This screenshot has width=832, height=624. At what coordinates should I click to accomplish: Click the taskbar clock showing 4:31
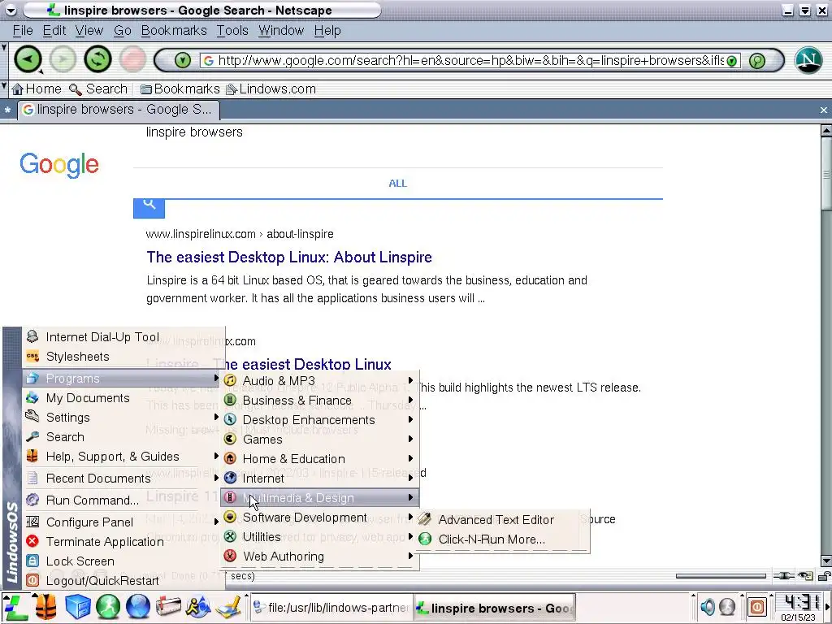point(800,603)
